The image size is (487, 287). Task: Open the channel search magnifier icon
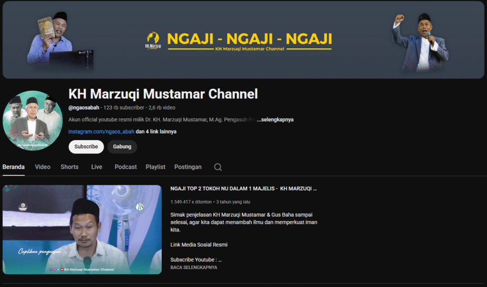(218, 167)
